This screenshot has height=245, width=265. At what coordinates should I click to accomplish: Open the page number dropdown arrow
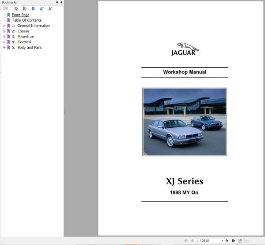(222, 241)
